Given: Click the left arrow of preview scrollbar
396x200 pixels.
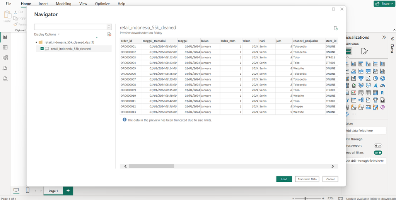Looking at the screenshot, I should tap(126, 166).
